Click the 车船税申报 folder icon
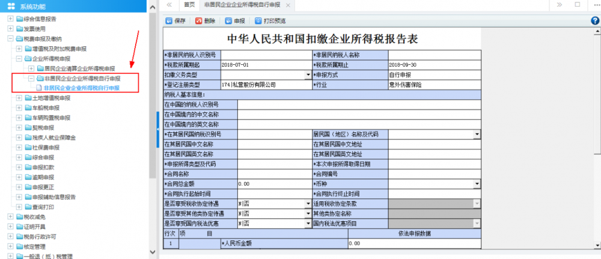The height and width of the screenshot is (259, 601). [28, 108]
